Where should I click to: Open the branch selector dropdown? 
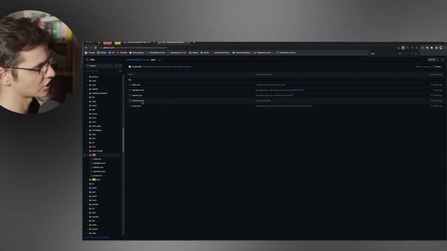pyautogui.click(x=99, y=66)
